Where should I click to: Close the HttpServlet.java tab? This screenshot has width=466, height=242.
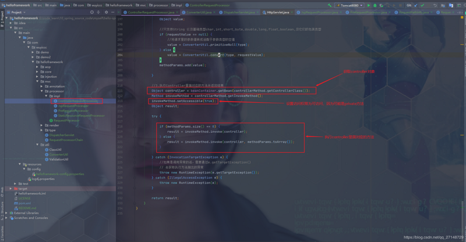(x=293, y=12)
